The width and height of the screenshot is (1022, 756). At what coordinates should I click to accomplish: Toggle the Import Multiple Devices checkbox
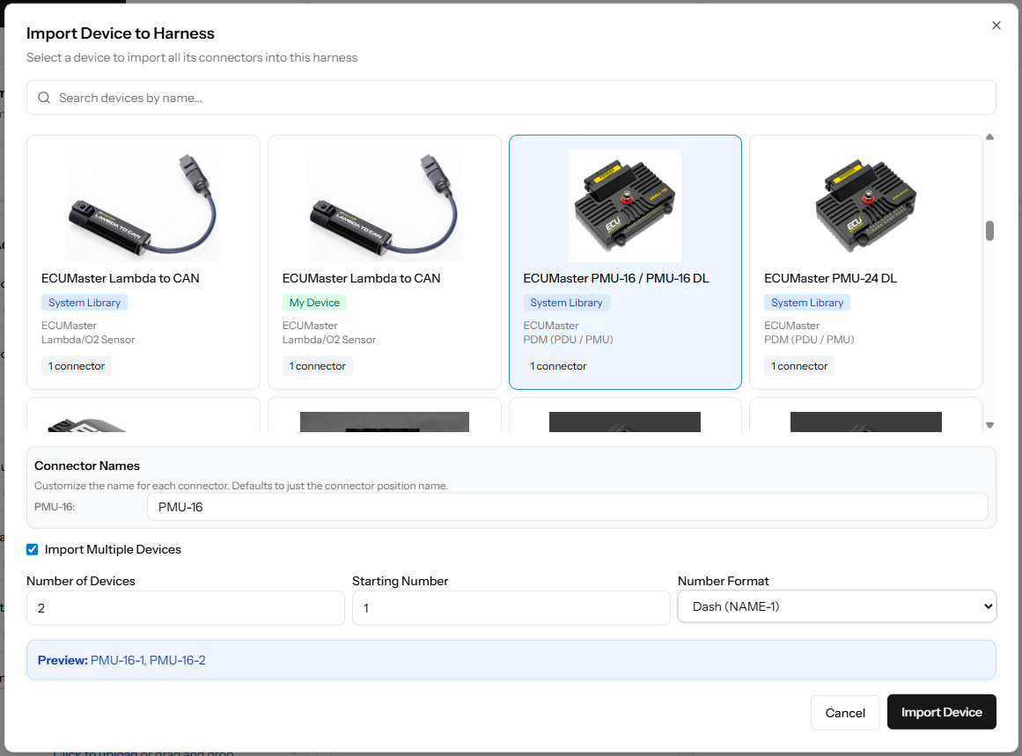(x=32, y=549)
